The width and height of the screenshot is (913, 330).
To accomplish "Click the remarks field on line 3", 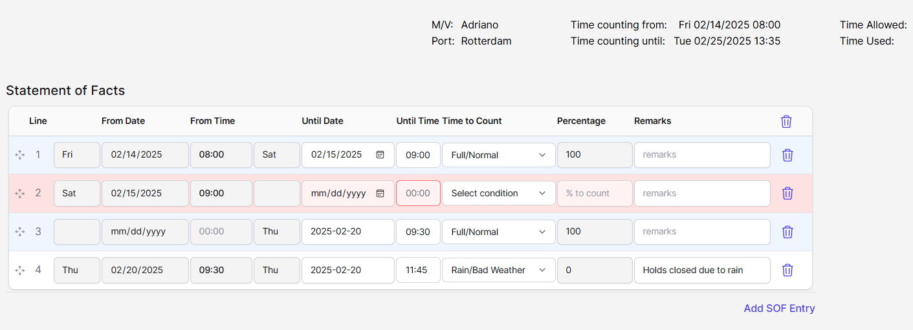I will pyautogui.click(x=702, y=232).
